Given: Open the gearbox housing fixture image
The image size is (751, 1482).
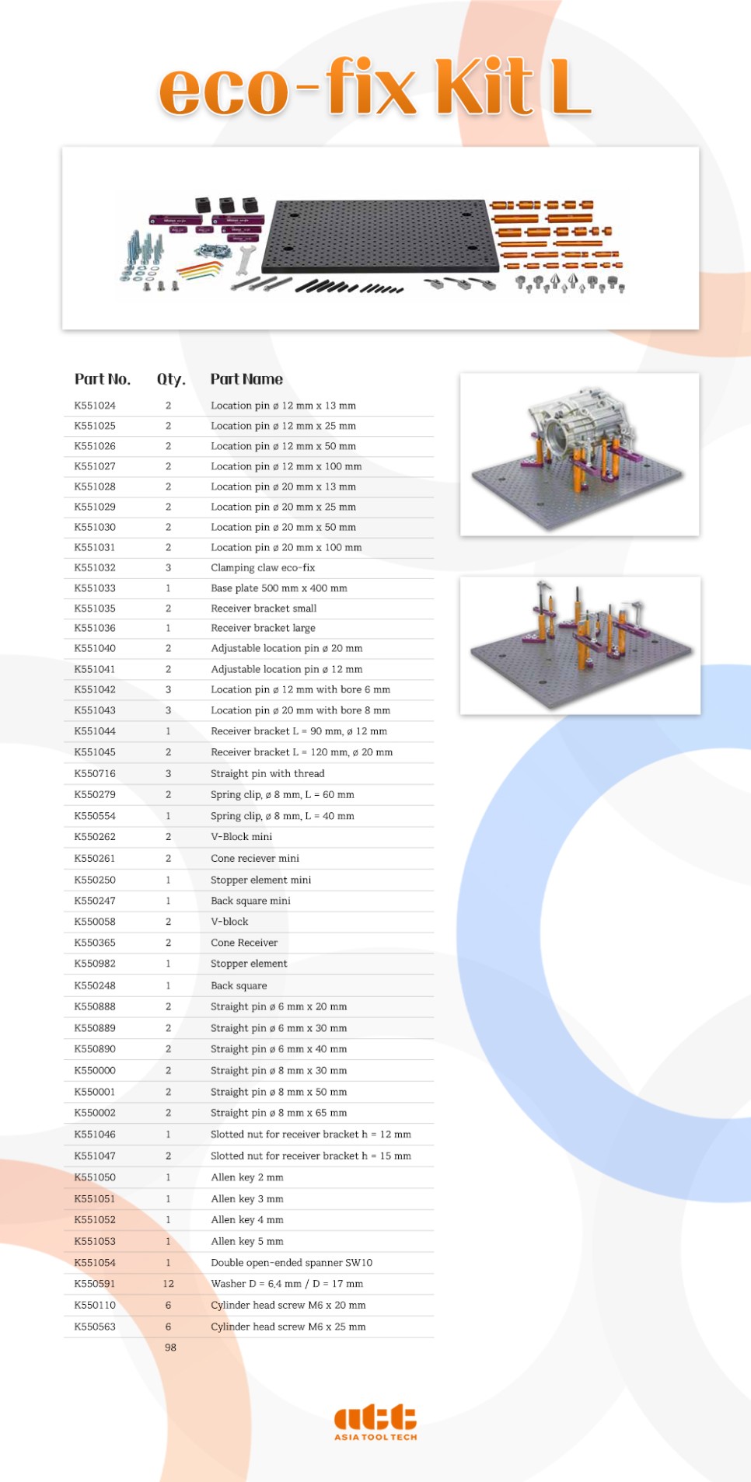Looking at the screenshot, I should pyautogui.click(x=579, y=455).
